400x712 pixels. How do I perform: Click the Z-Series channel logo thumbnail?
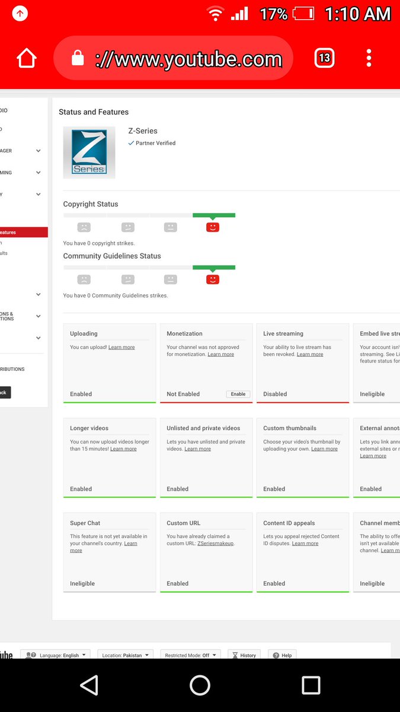point(89,152)
